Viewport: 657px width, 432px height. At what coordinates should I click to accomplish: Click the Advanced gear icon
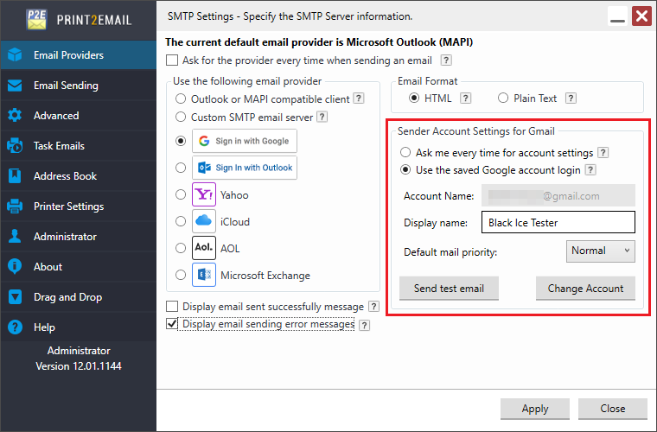(x=15, y=116)
